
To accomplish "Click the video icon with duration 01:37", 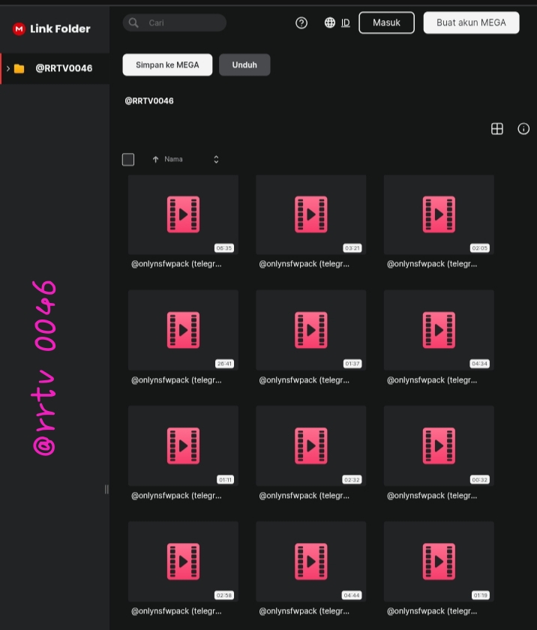I will click(310, 330).
